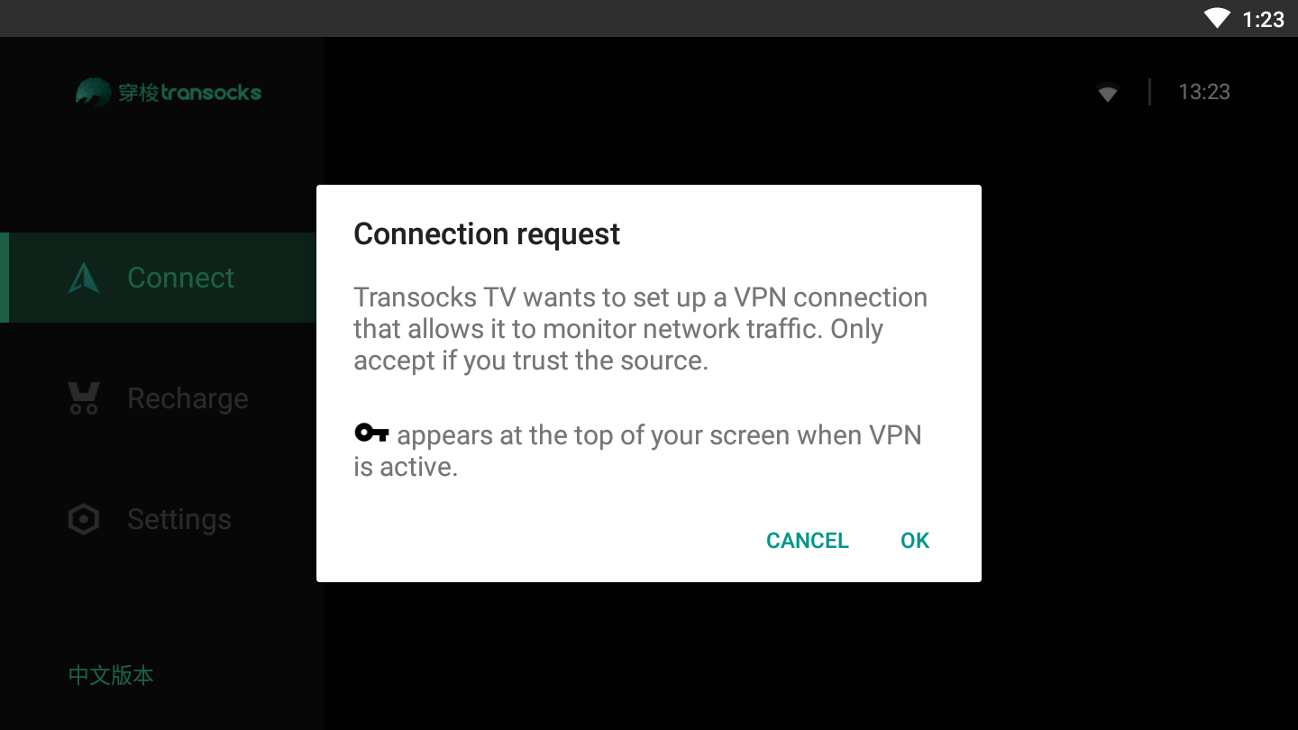
Task: Click the app Wi-Fi signal icon
Action: [1108, 92]
